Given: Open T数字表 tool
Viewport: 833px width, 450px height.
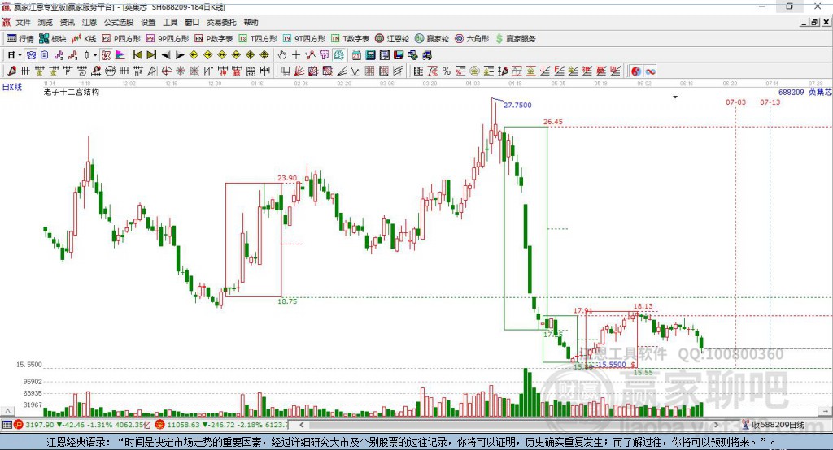Looking at the screenshot, I should tap(350, 39).
